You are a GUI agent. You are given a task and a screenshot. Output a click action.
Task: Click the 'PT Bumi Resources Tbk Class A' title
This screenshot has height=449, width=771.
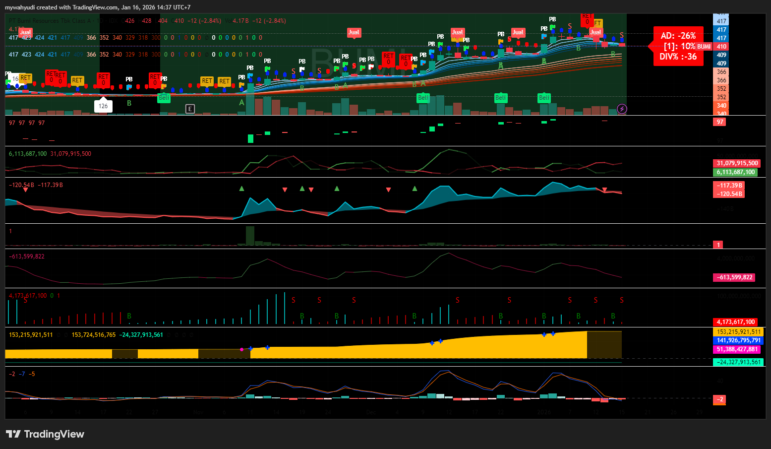(50, 21)
